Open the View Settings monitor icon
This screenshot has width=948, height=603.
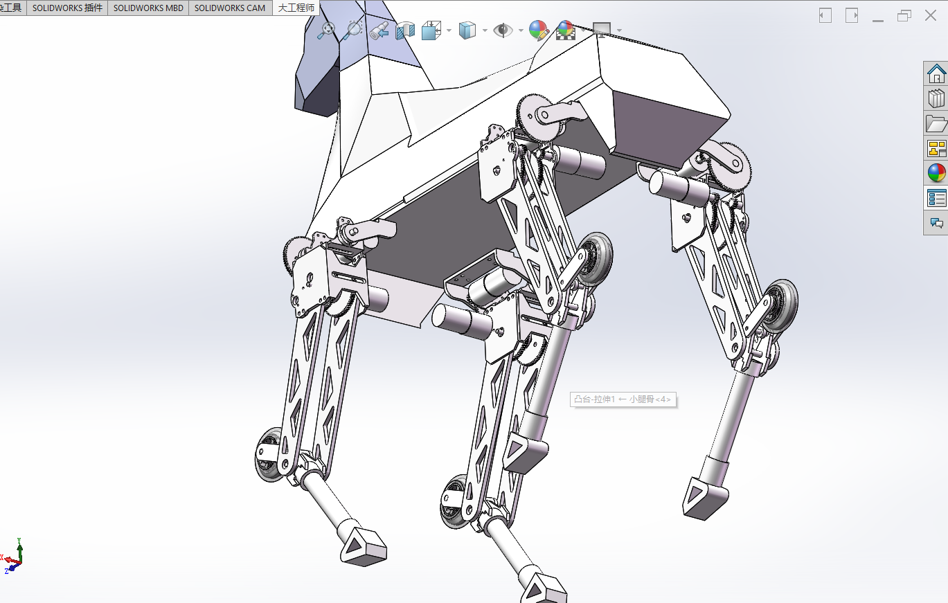click(x=602, y=30)
